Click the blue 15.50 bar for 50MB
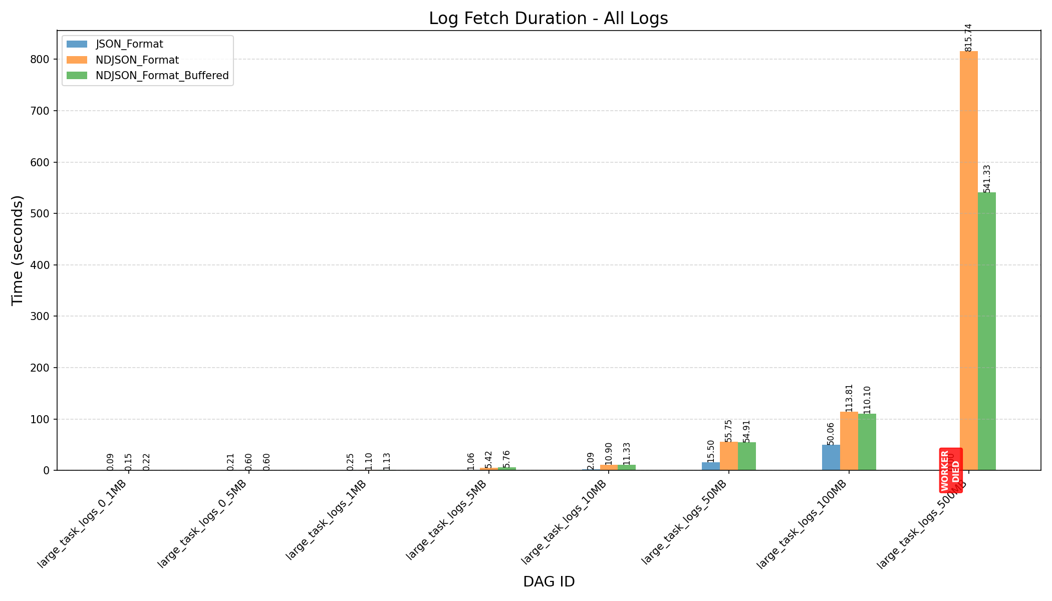This screenshot has width=1052, height=601. [x=710, y=466]
